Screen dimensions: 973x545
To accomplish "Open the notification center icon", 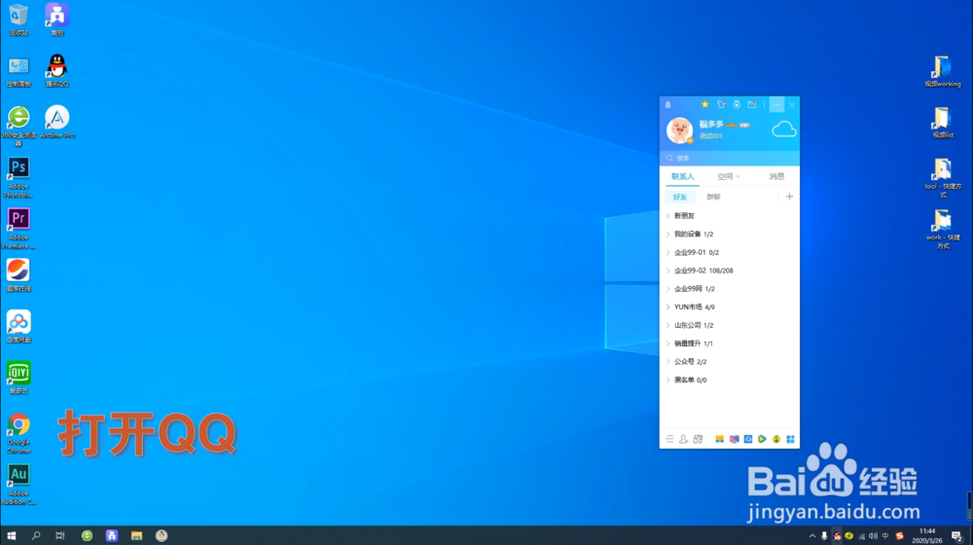I will tap(957, 536).
